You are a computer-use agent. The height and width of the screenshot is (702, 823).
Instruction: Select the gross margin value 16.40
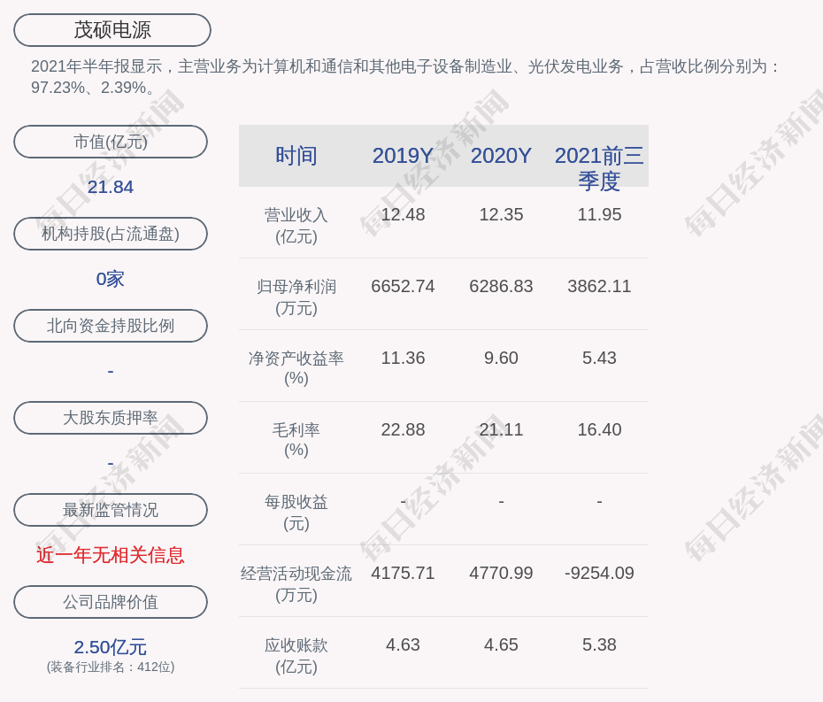tap(599, 429)
